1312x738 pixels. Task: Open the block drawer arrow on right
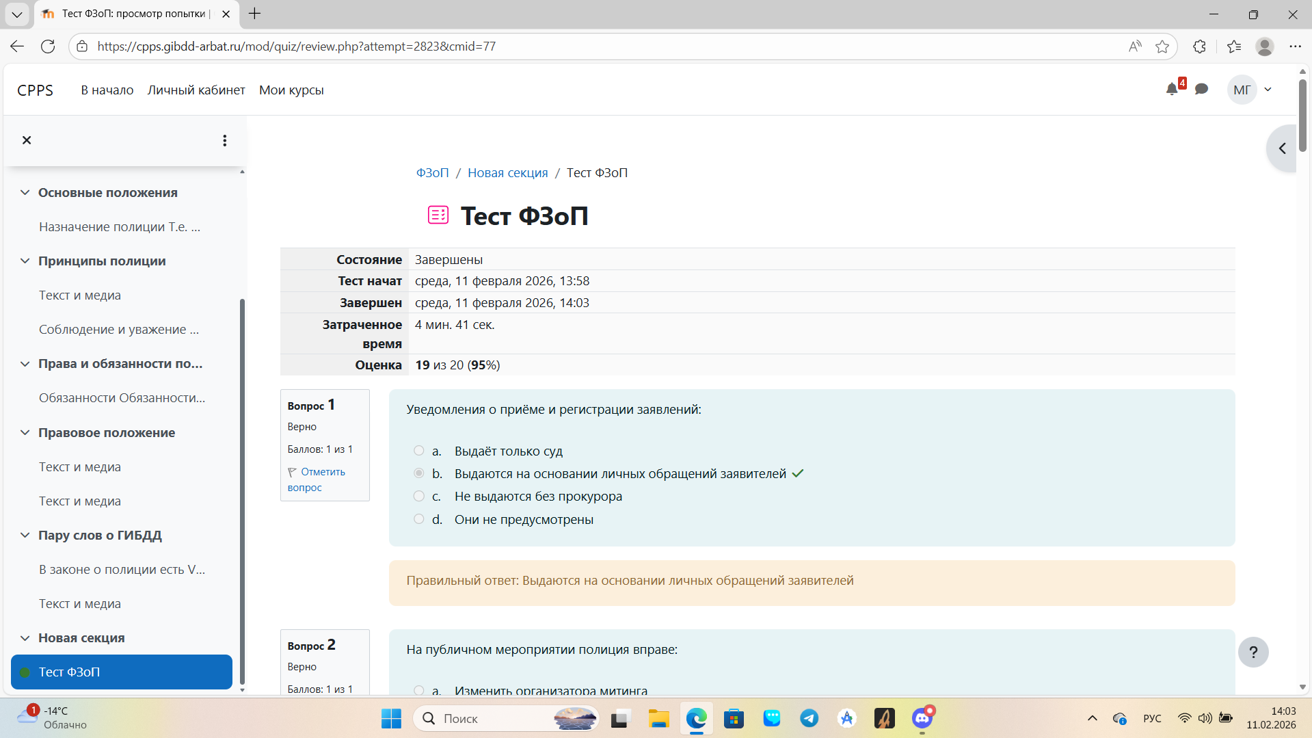tap(1283, 148)
